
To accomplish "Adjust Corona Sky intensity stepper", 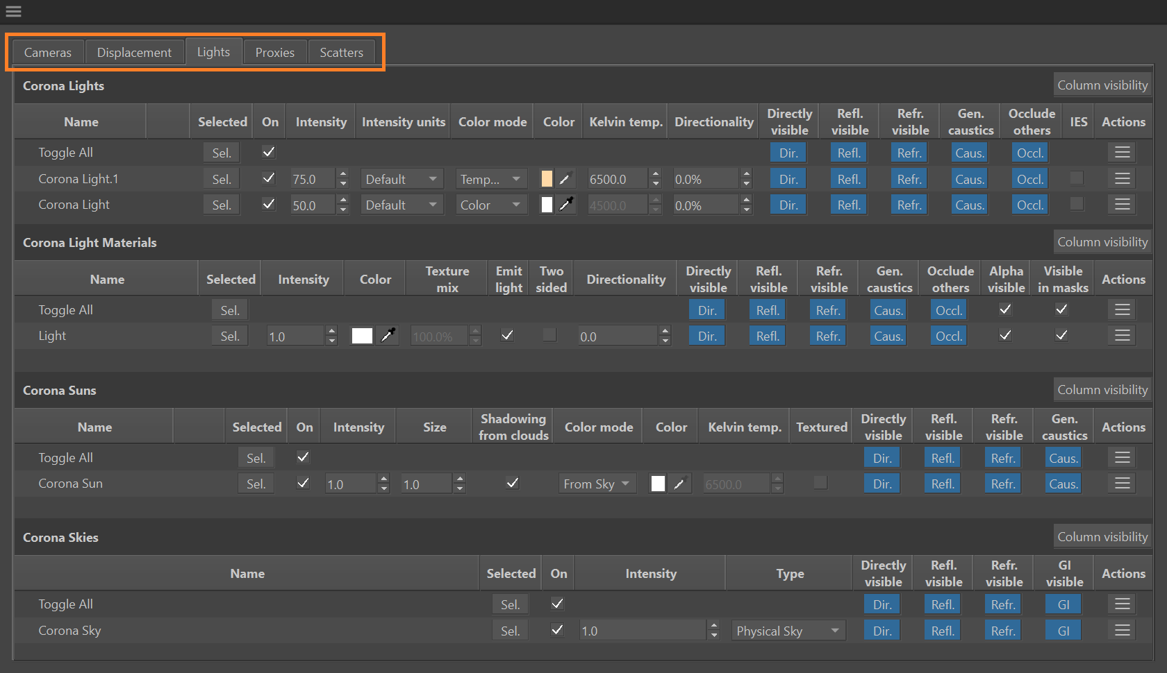I will [x=713, y=631].
